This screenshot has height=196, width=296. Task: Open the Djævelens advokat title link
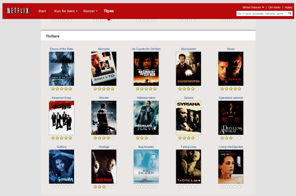click(x=231, y=98)
